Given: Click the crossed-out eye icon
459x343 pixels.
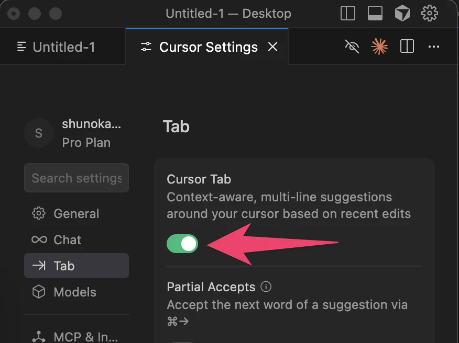Looking at the screenshot, I should point(352,47).
